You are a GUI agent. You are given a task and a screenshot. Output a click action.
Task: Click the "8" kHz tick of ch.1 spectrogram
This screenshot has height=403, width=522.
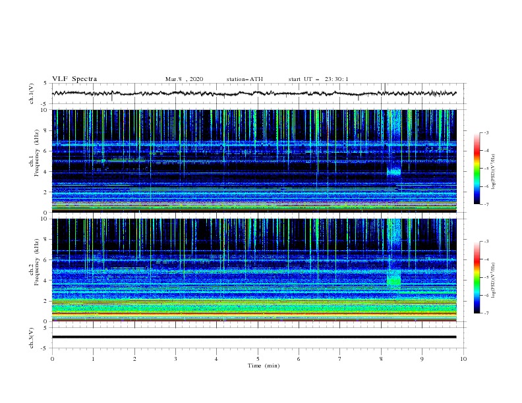pos(46,130)
